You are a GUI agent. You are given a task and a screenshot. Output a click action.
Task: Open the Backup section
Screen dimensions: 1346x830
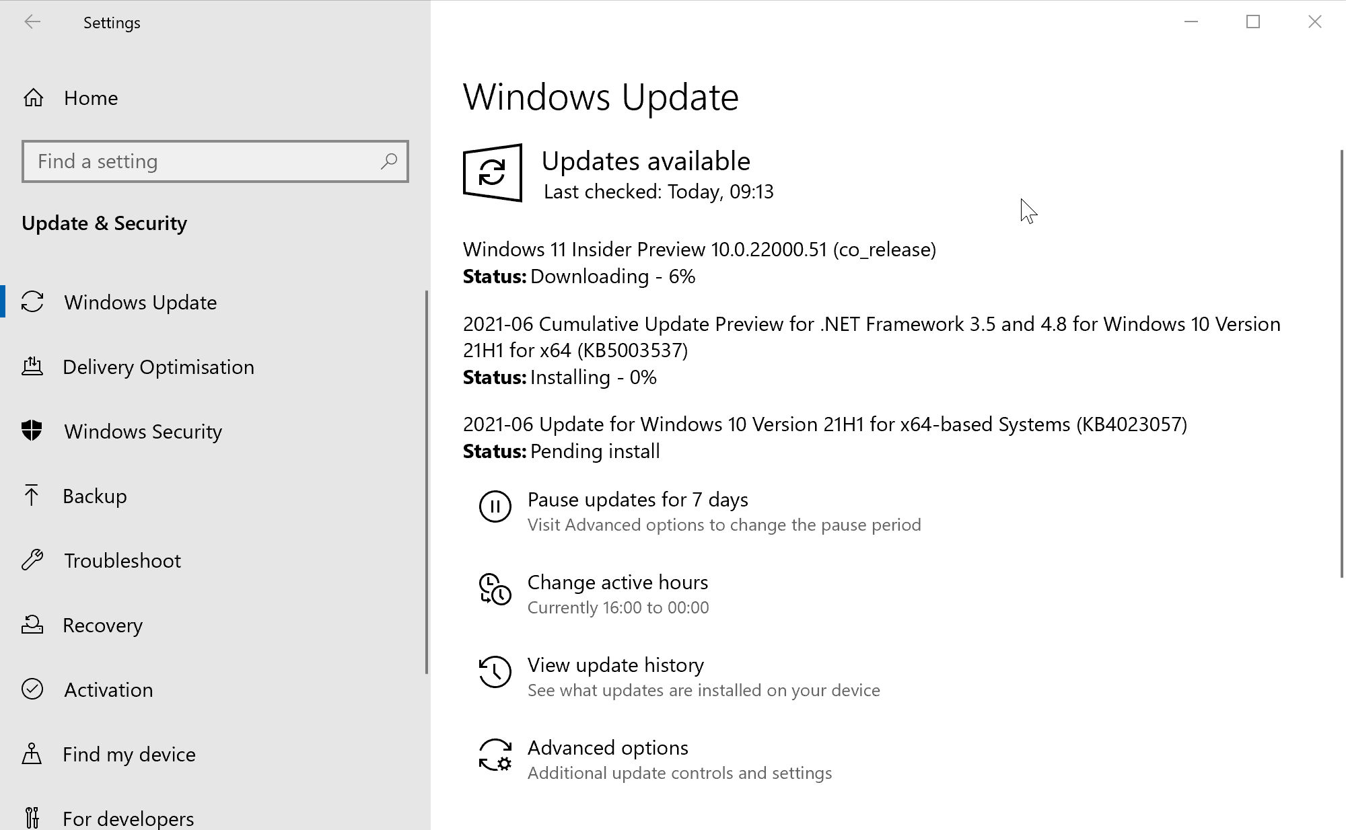[x=95, y=496]
